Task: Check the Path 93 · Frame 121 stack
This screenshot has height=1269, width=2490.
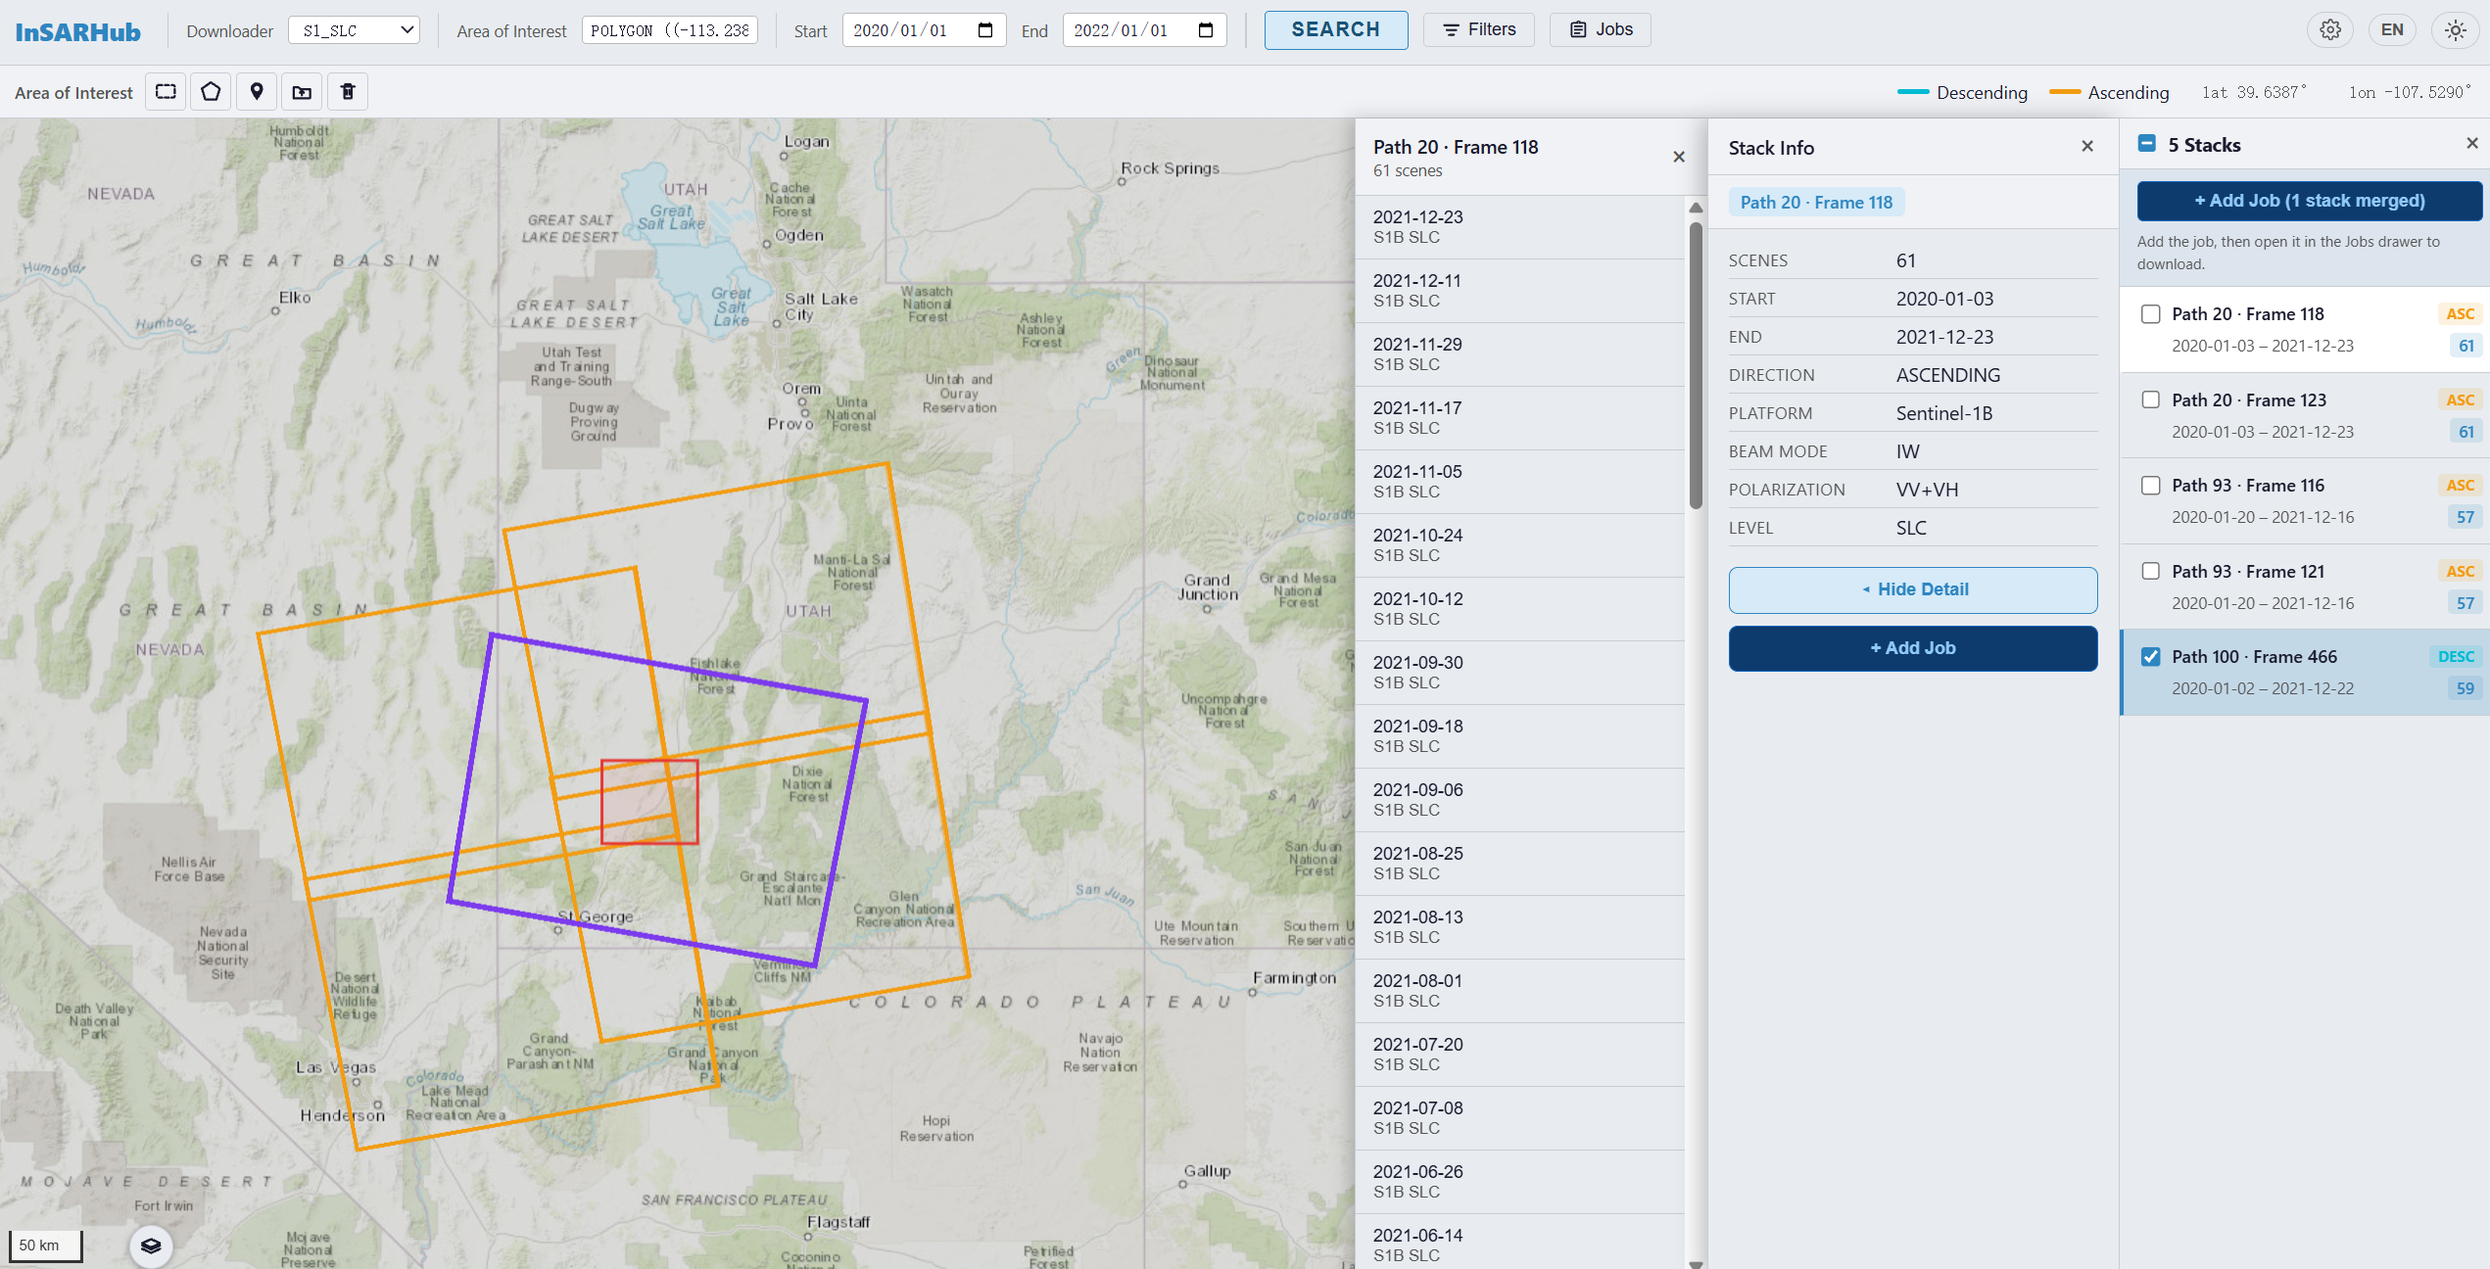Action: point(2151,571)
